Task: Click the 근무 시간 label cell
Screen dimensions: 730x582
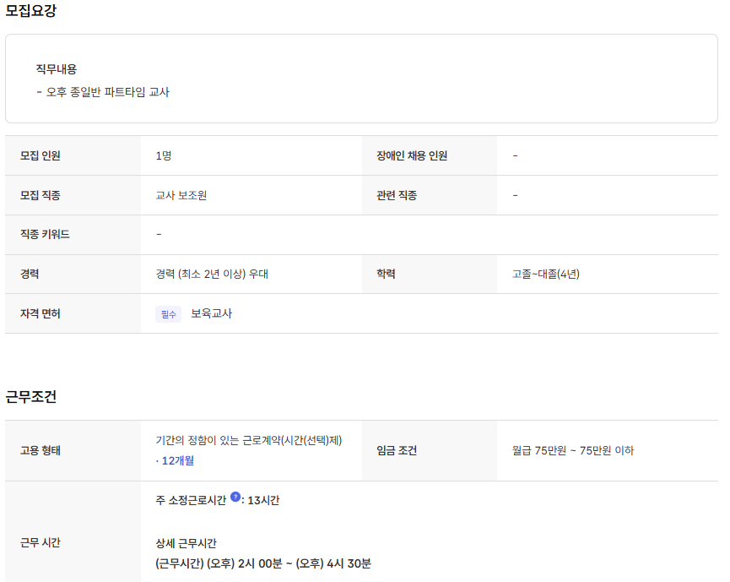Action: pos(73,531)
